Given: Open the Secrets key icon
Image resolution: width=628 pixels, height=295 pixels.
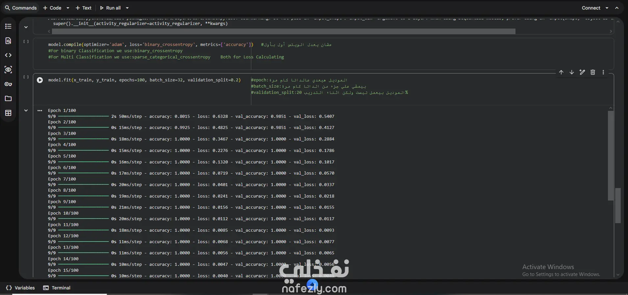Looking at the screenshot, I should click(x=8, y=84).
